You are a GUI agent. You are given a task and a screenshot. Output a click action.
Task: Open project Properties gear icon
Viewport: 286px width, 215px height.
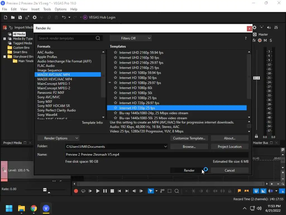pos(35,17)
